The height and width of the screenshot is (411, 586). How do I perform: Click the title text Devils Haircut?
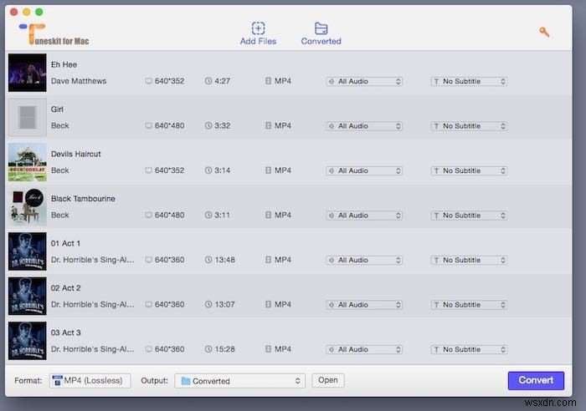click(x=76, y=154)
